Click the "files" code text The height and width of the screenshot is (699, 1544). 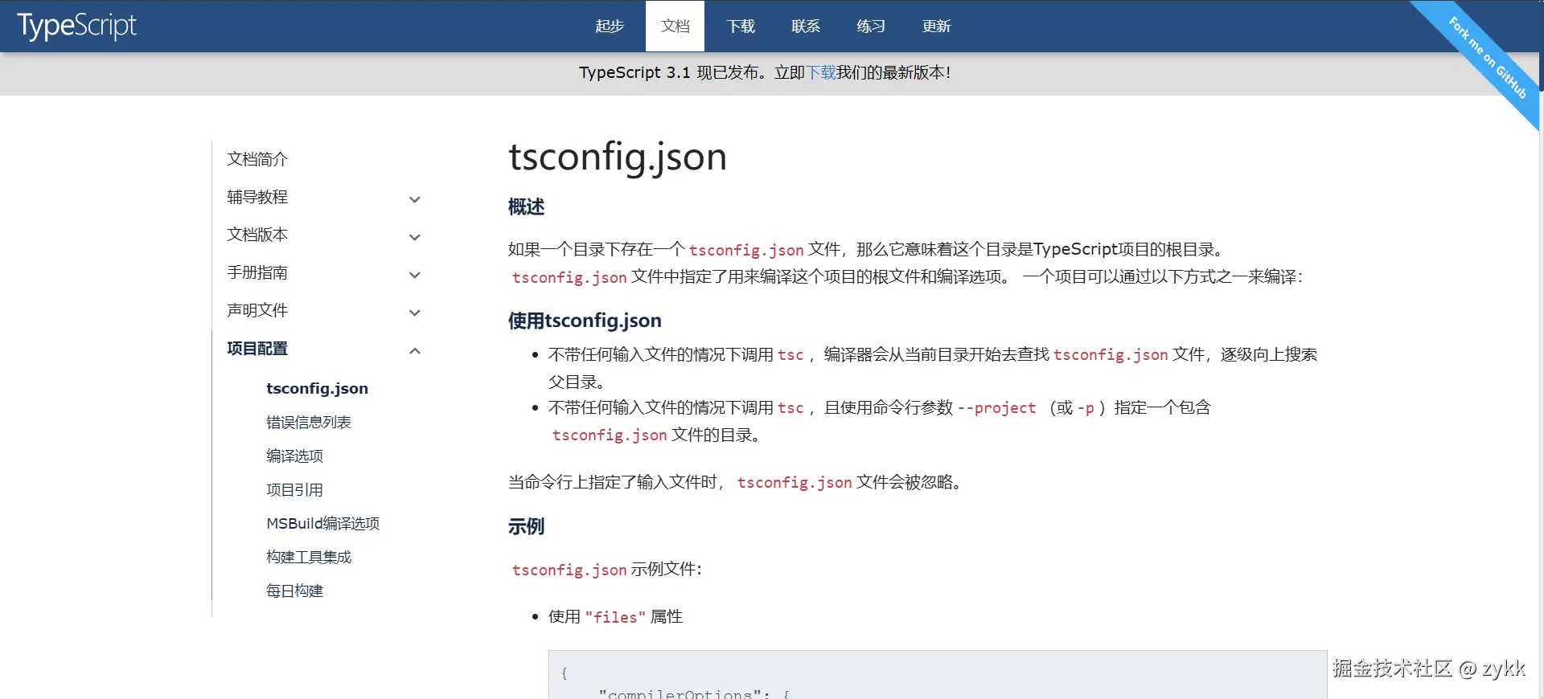coord(615,617)
